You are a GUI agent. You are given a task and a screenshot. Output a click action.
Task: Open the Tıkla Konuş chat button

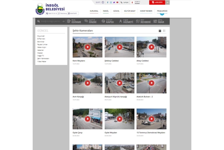62,13
